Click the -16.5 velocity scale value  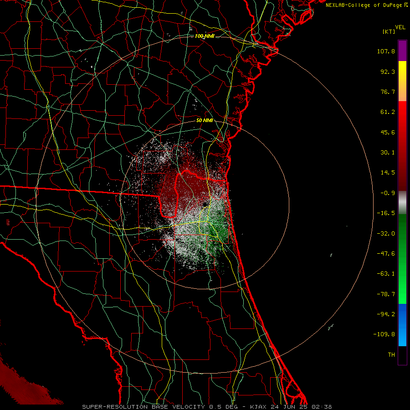pos(386,213)
